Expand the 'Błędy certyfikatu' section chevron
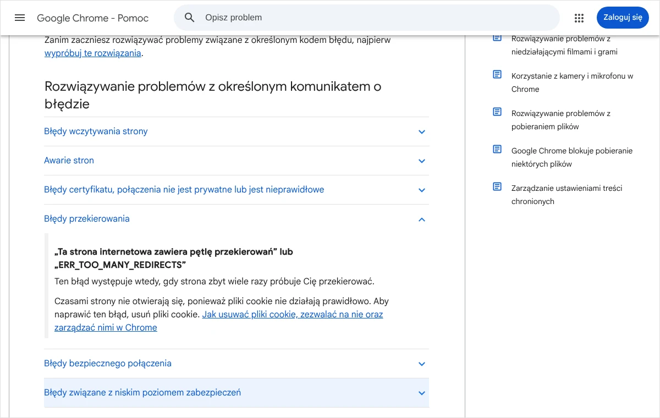This screenshot has width=660, height=418. pyautogui.click(x=422, y=190)
